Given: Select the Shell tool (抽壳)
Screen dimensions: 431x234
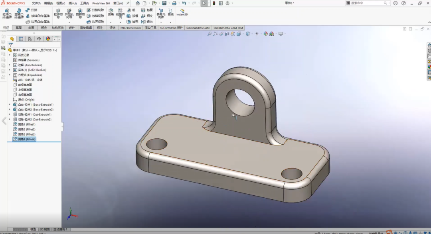Looking at the screenshot, I should 132,22.
